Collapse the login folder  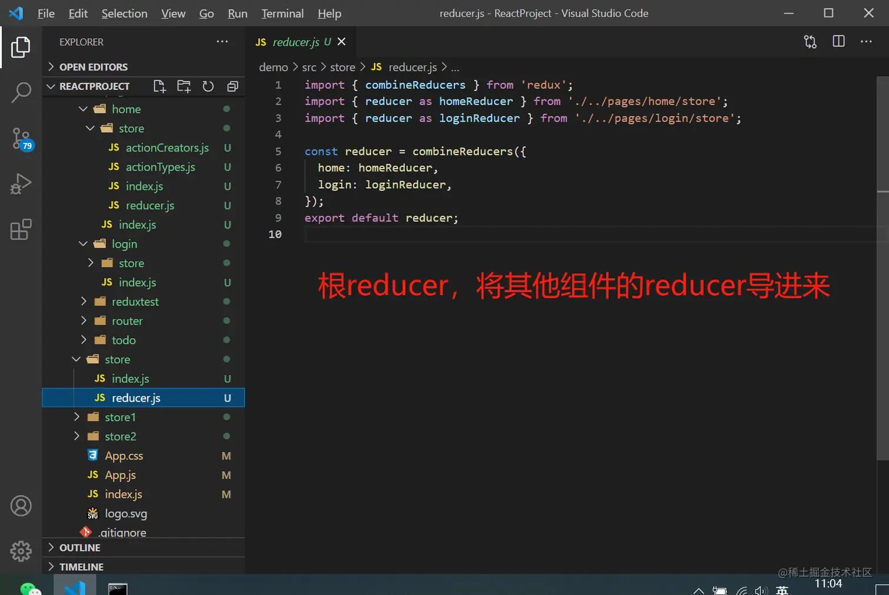(x=143, y=244)
